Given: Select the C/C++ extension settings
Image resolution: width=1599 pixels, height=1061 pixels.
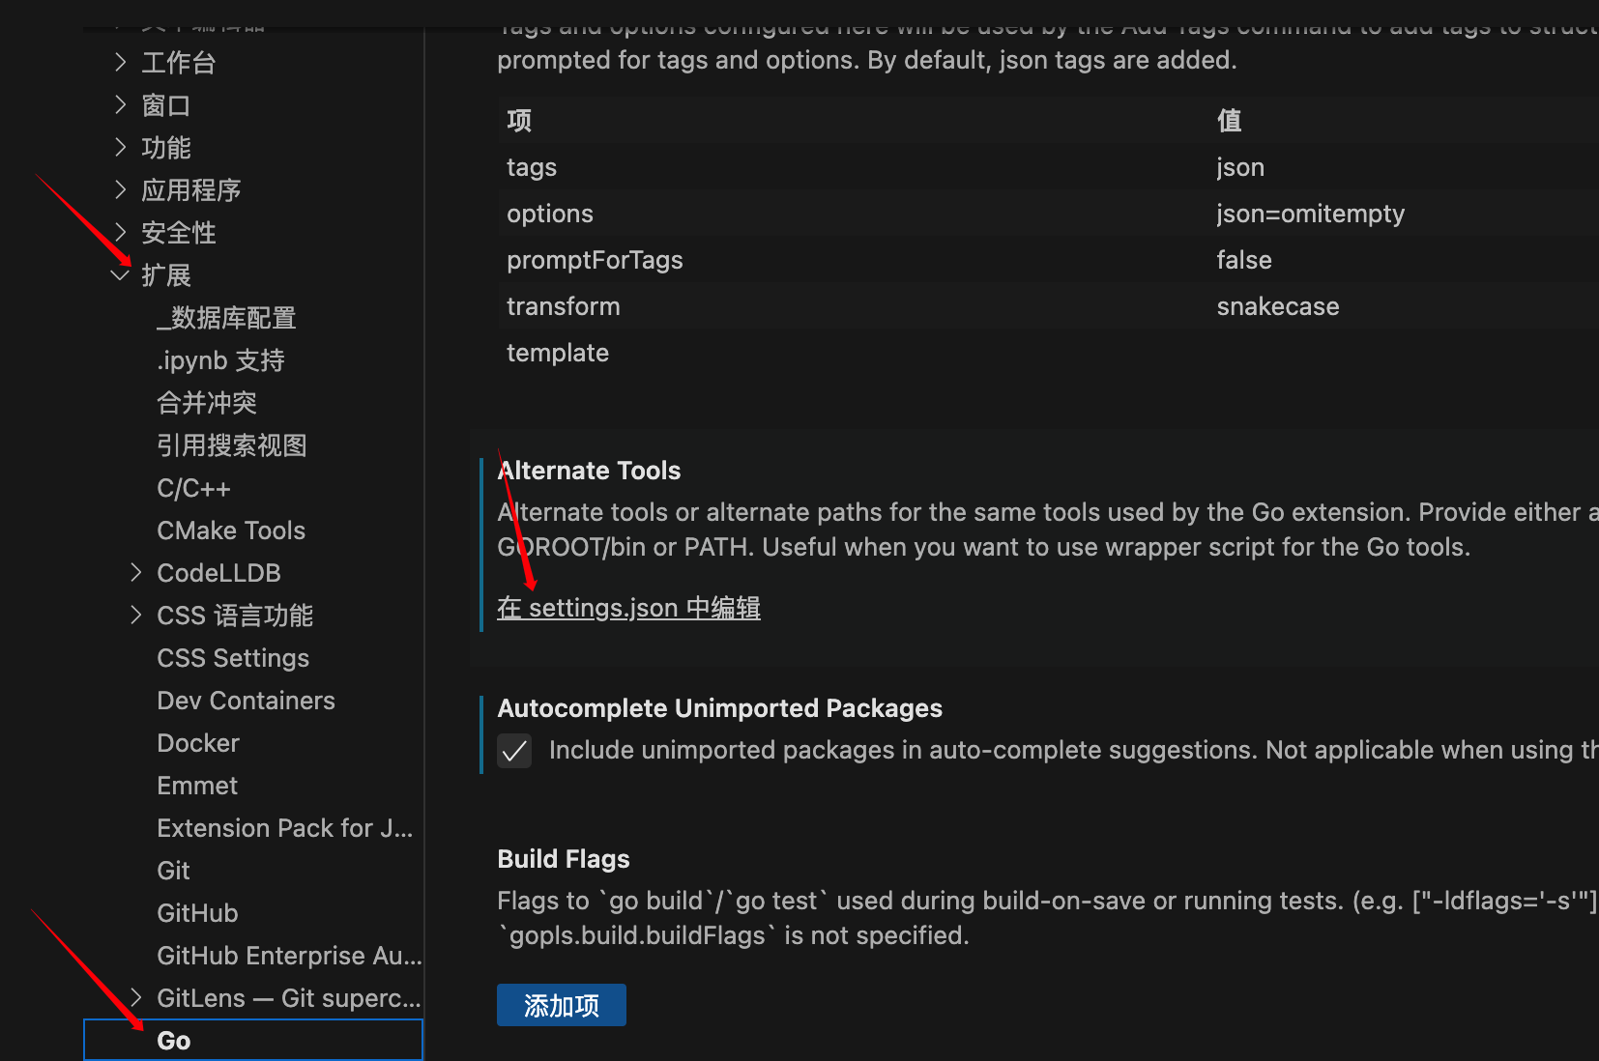Looking at the screenshot, I should point(193,487).
